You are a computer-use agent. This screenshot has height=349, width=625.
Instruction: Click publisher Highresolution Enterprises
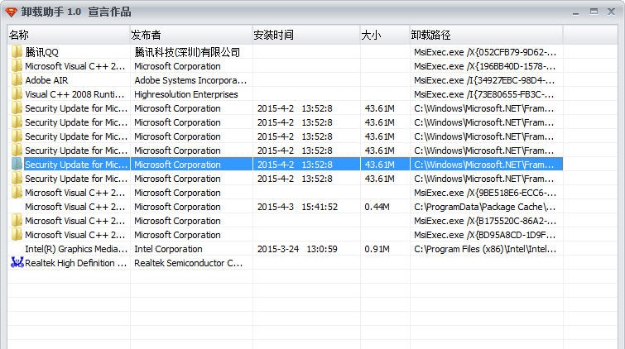coord(185,94)
